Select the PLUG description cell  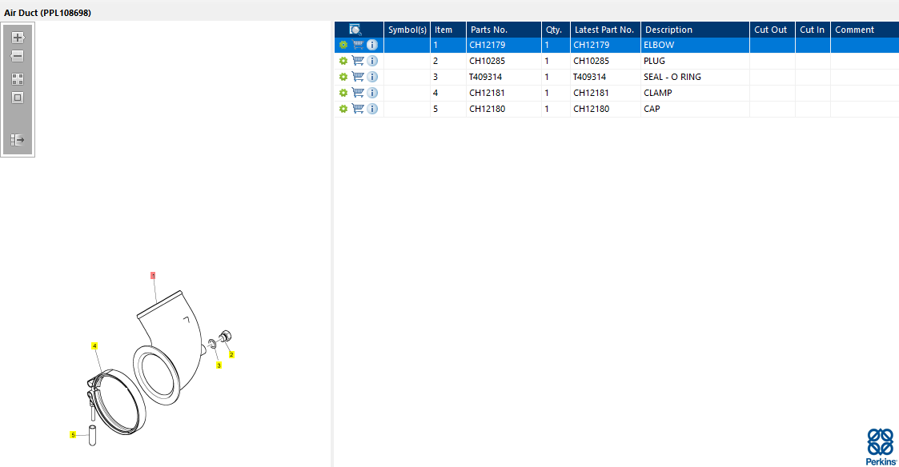pyautogui.click(x=695, y=61)
